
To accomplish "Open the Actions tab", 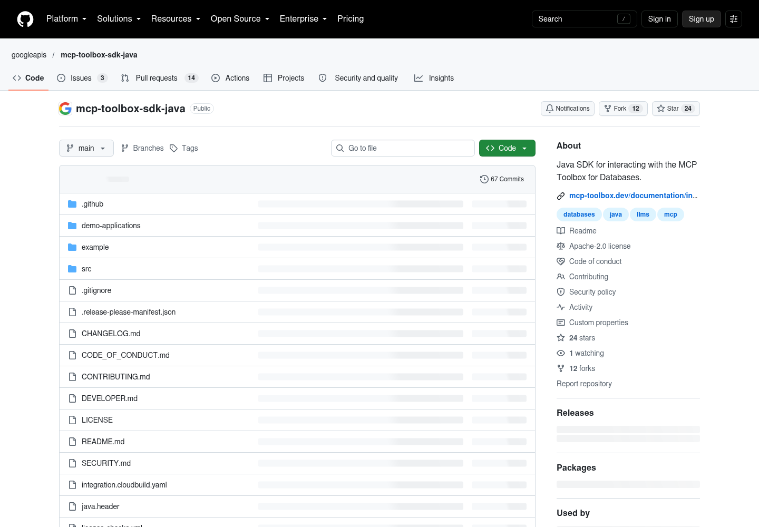I will [230, 78].
